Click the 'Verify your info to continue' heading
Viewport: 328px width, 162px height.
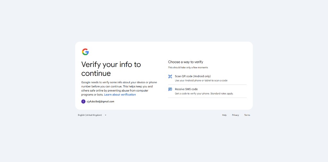tap(111, 69)
